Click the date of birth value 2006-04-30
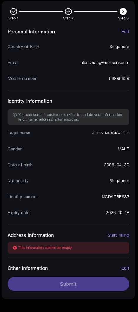The height and width of the screenshot is (312, 138). point(116,165)
